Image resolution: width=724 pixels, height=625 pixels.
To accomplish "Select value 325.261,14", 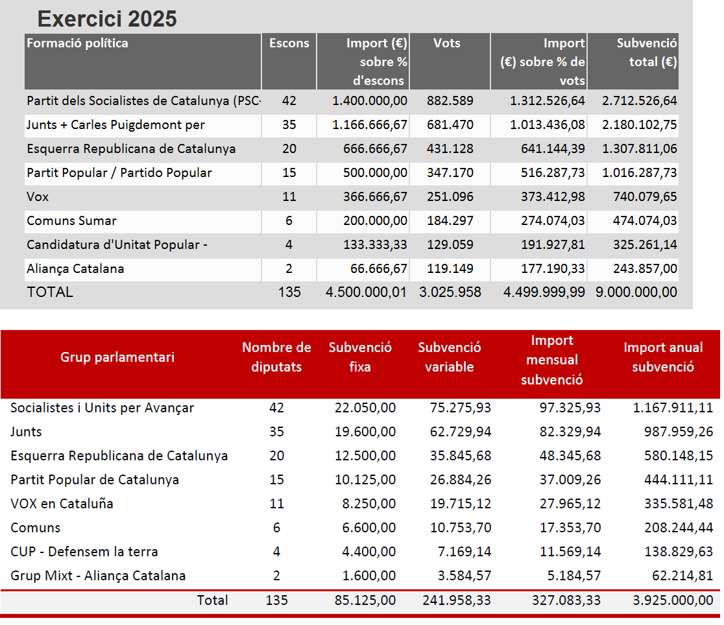I will 645,245.
